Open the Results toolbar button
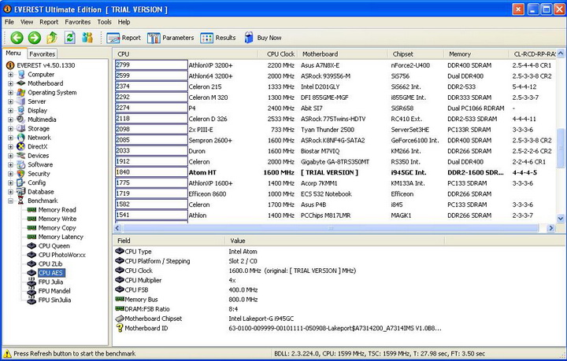 (217, 38)
